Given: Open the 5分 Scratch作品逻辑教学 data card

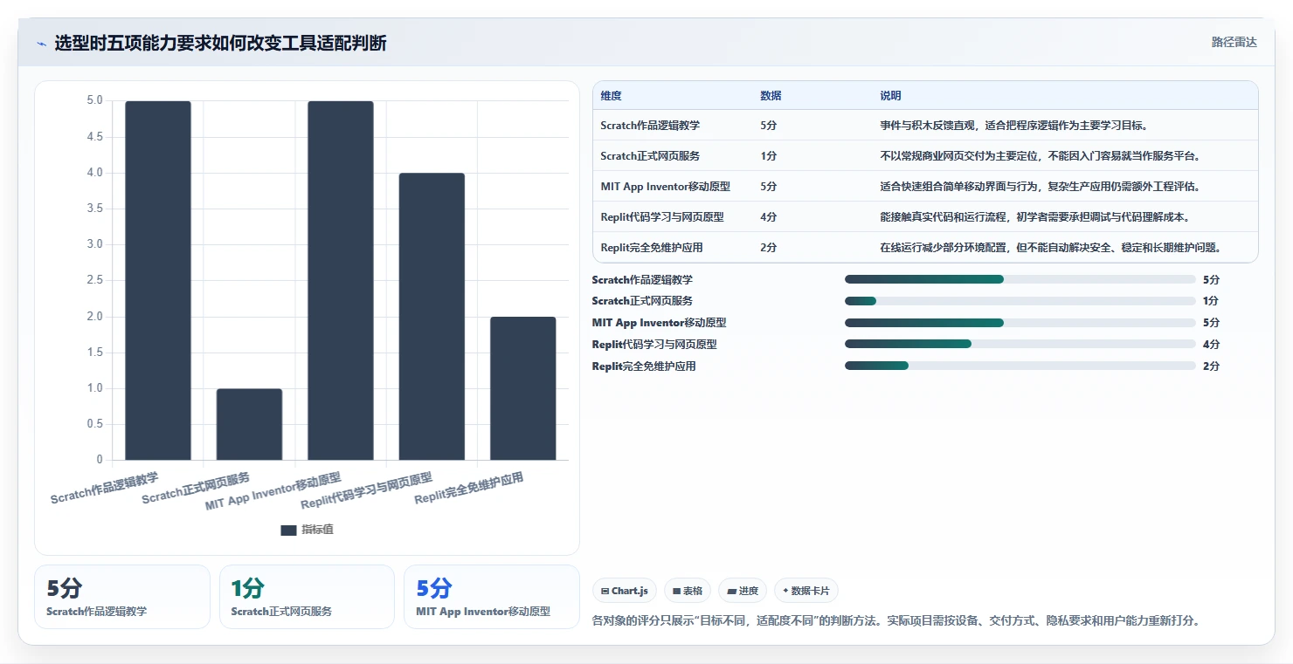Looking at the screenshot, I should [x=122, y=597].
